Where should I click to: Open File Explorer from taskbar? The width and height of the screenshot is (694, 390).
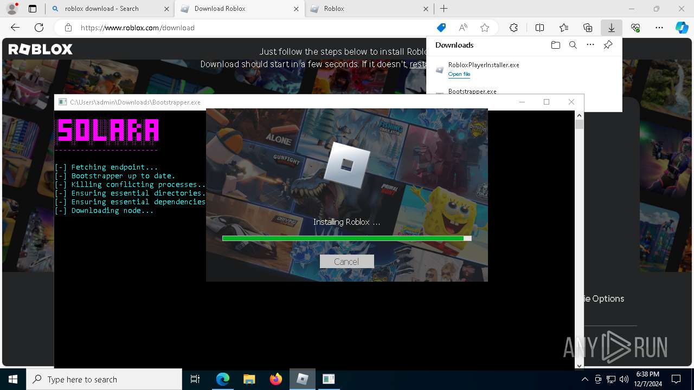coord(249,379)
